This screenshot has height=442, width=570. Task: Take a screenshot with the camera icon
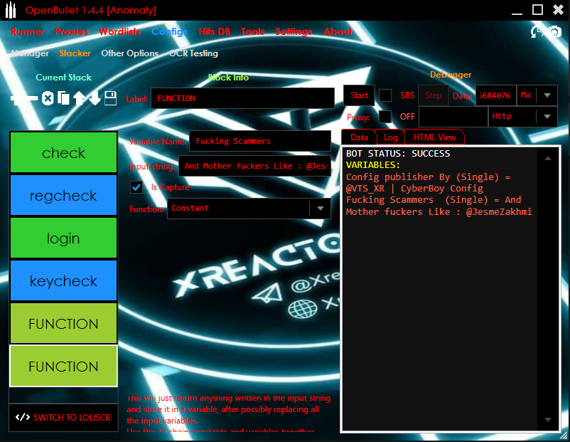(554, 32)
